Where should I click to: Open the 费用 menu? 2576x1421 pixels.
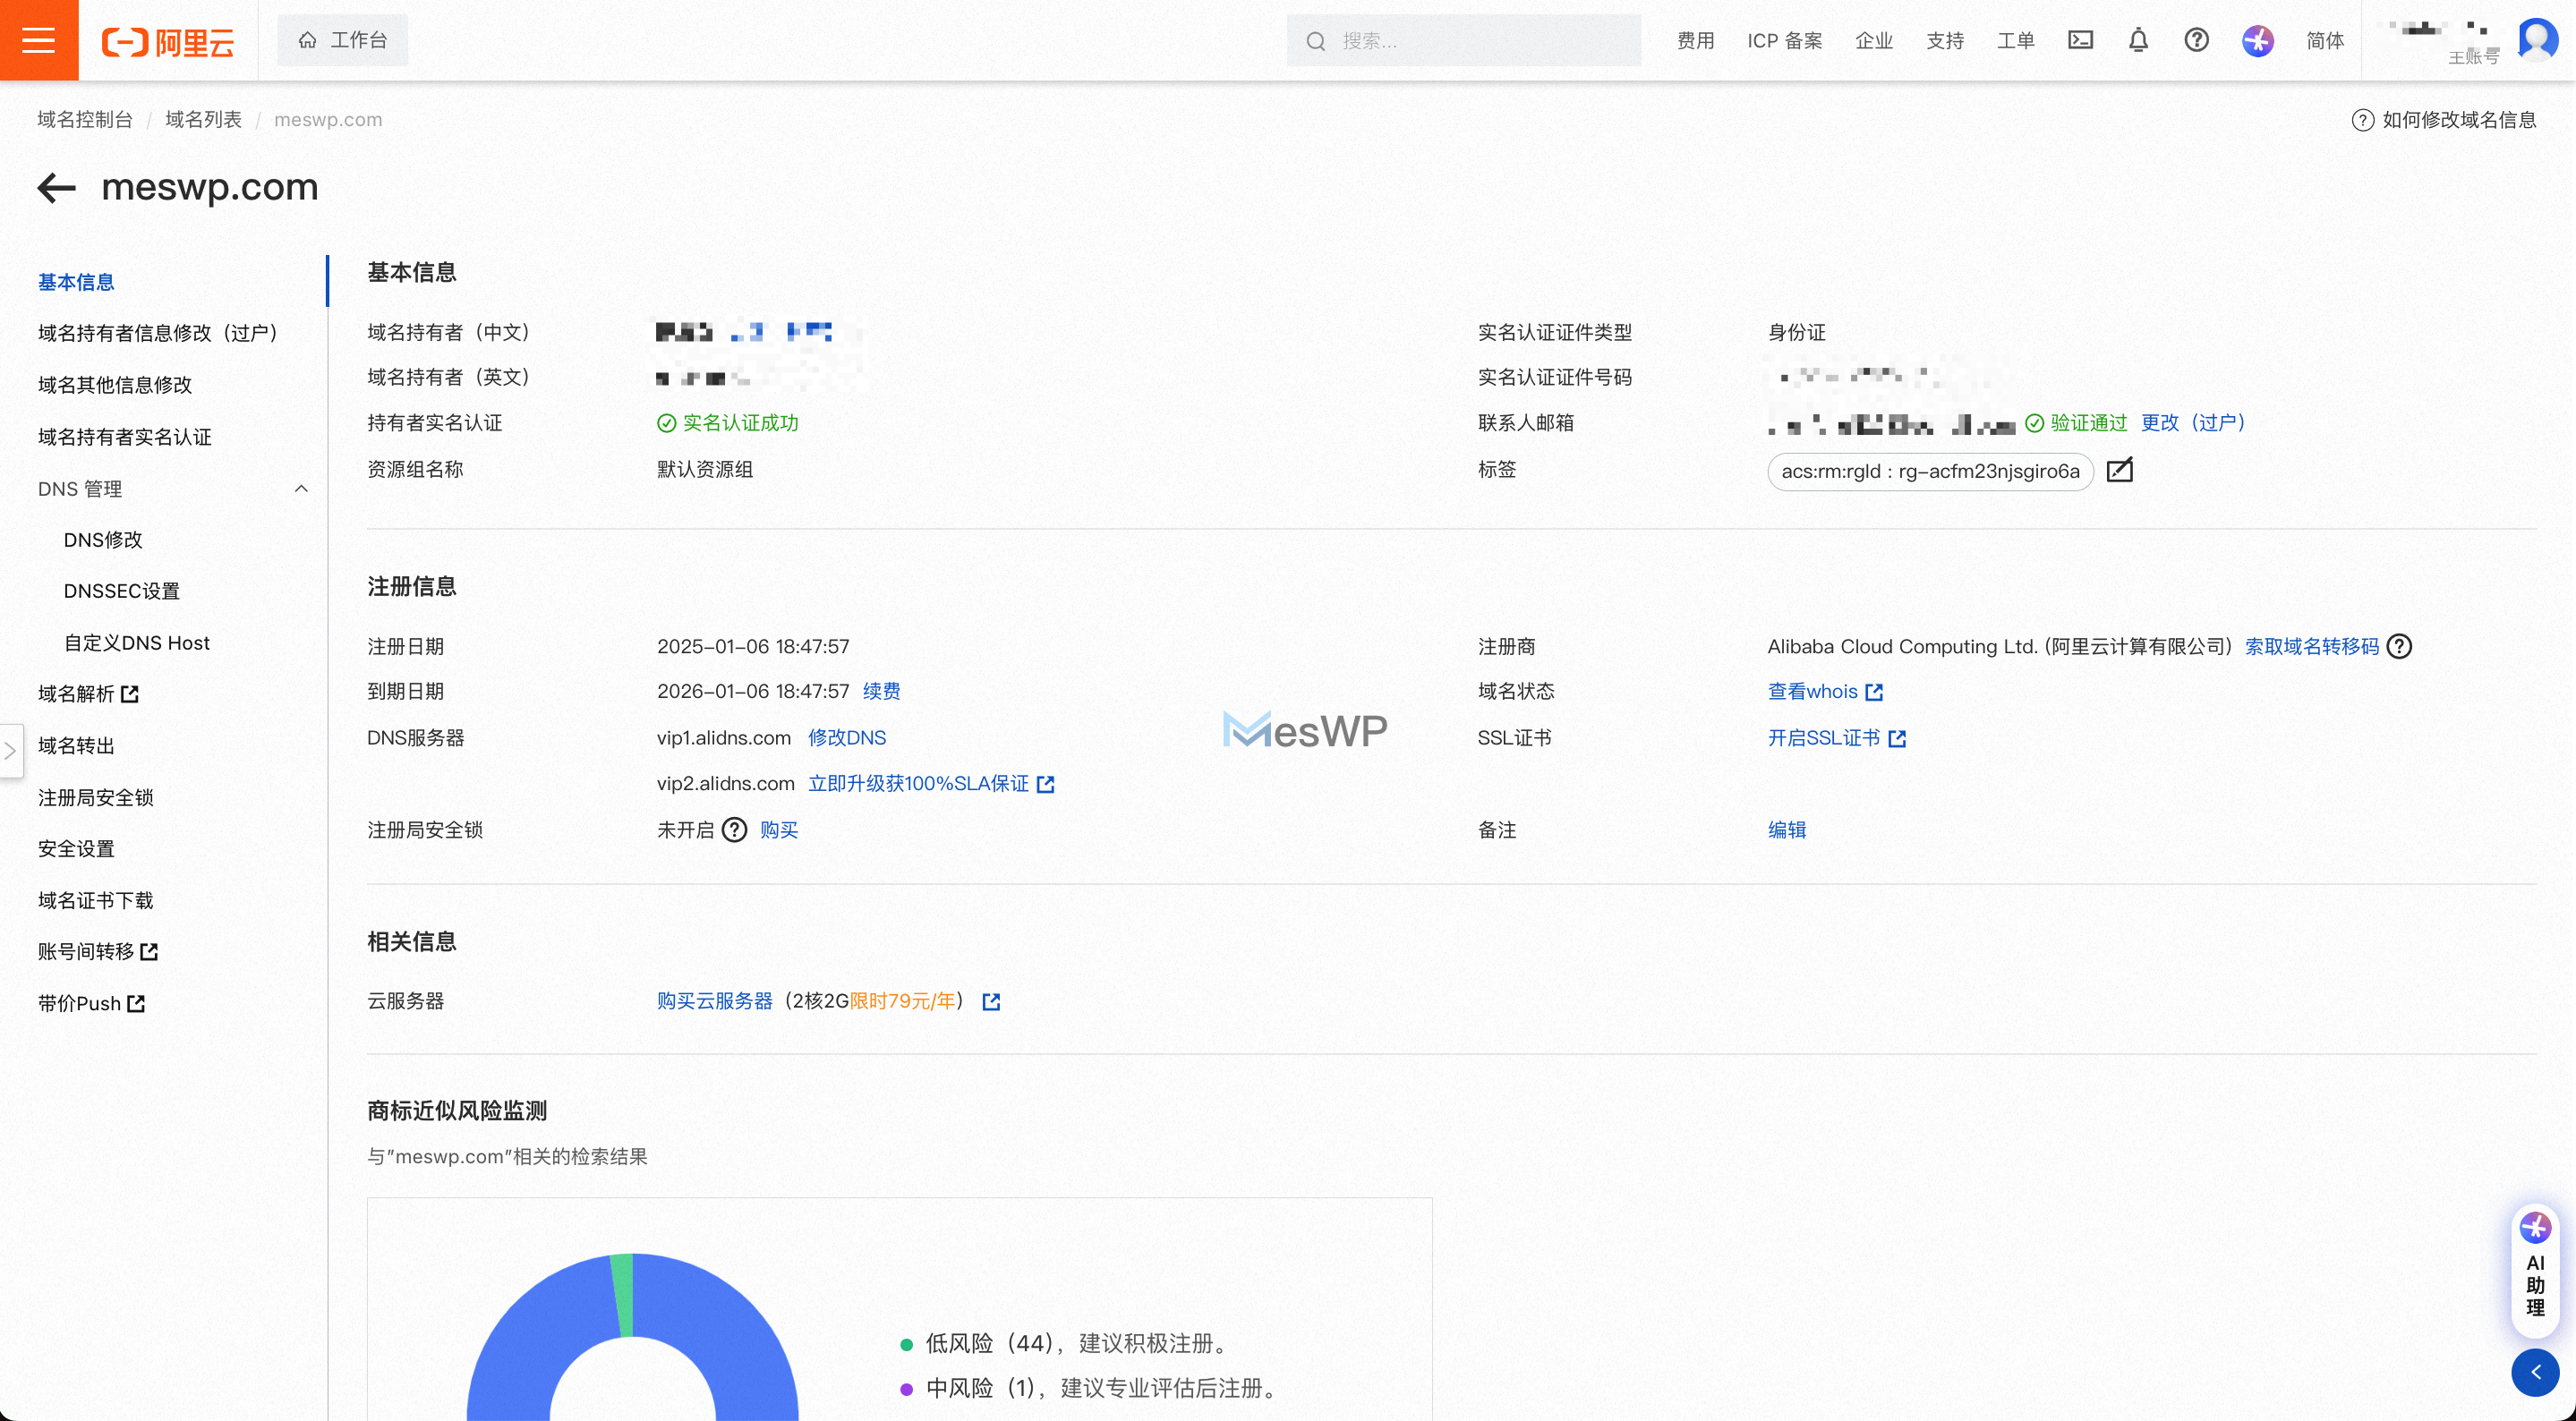pyautogui.click(x=1695, y=41)
